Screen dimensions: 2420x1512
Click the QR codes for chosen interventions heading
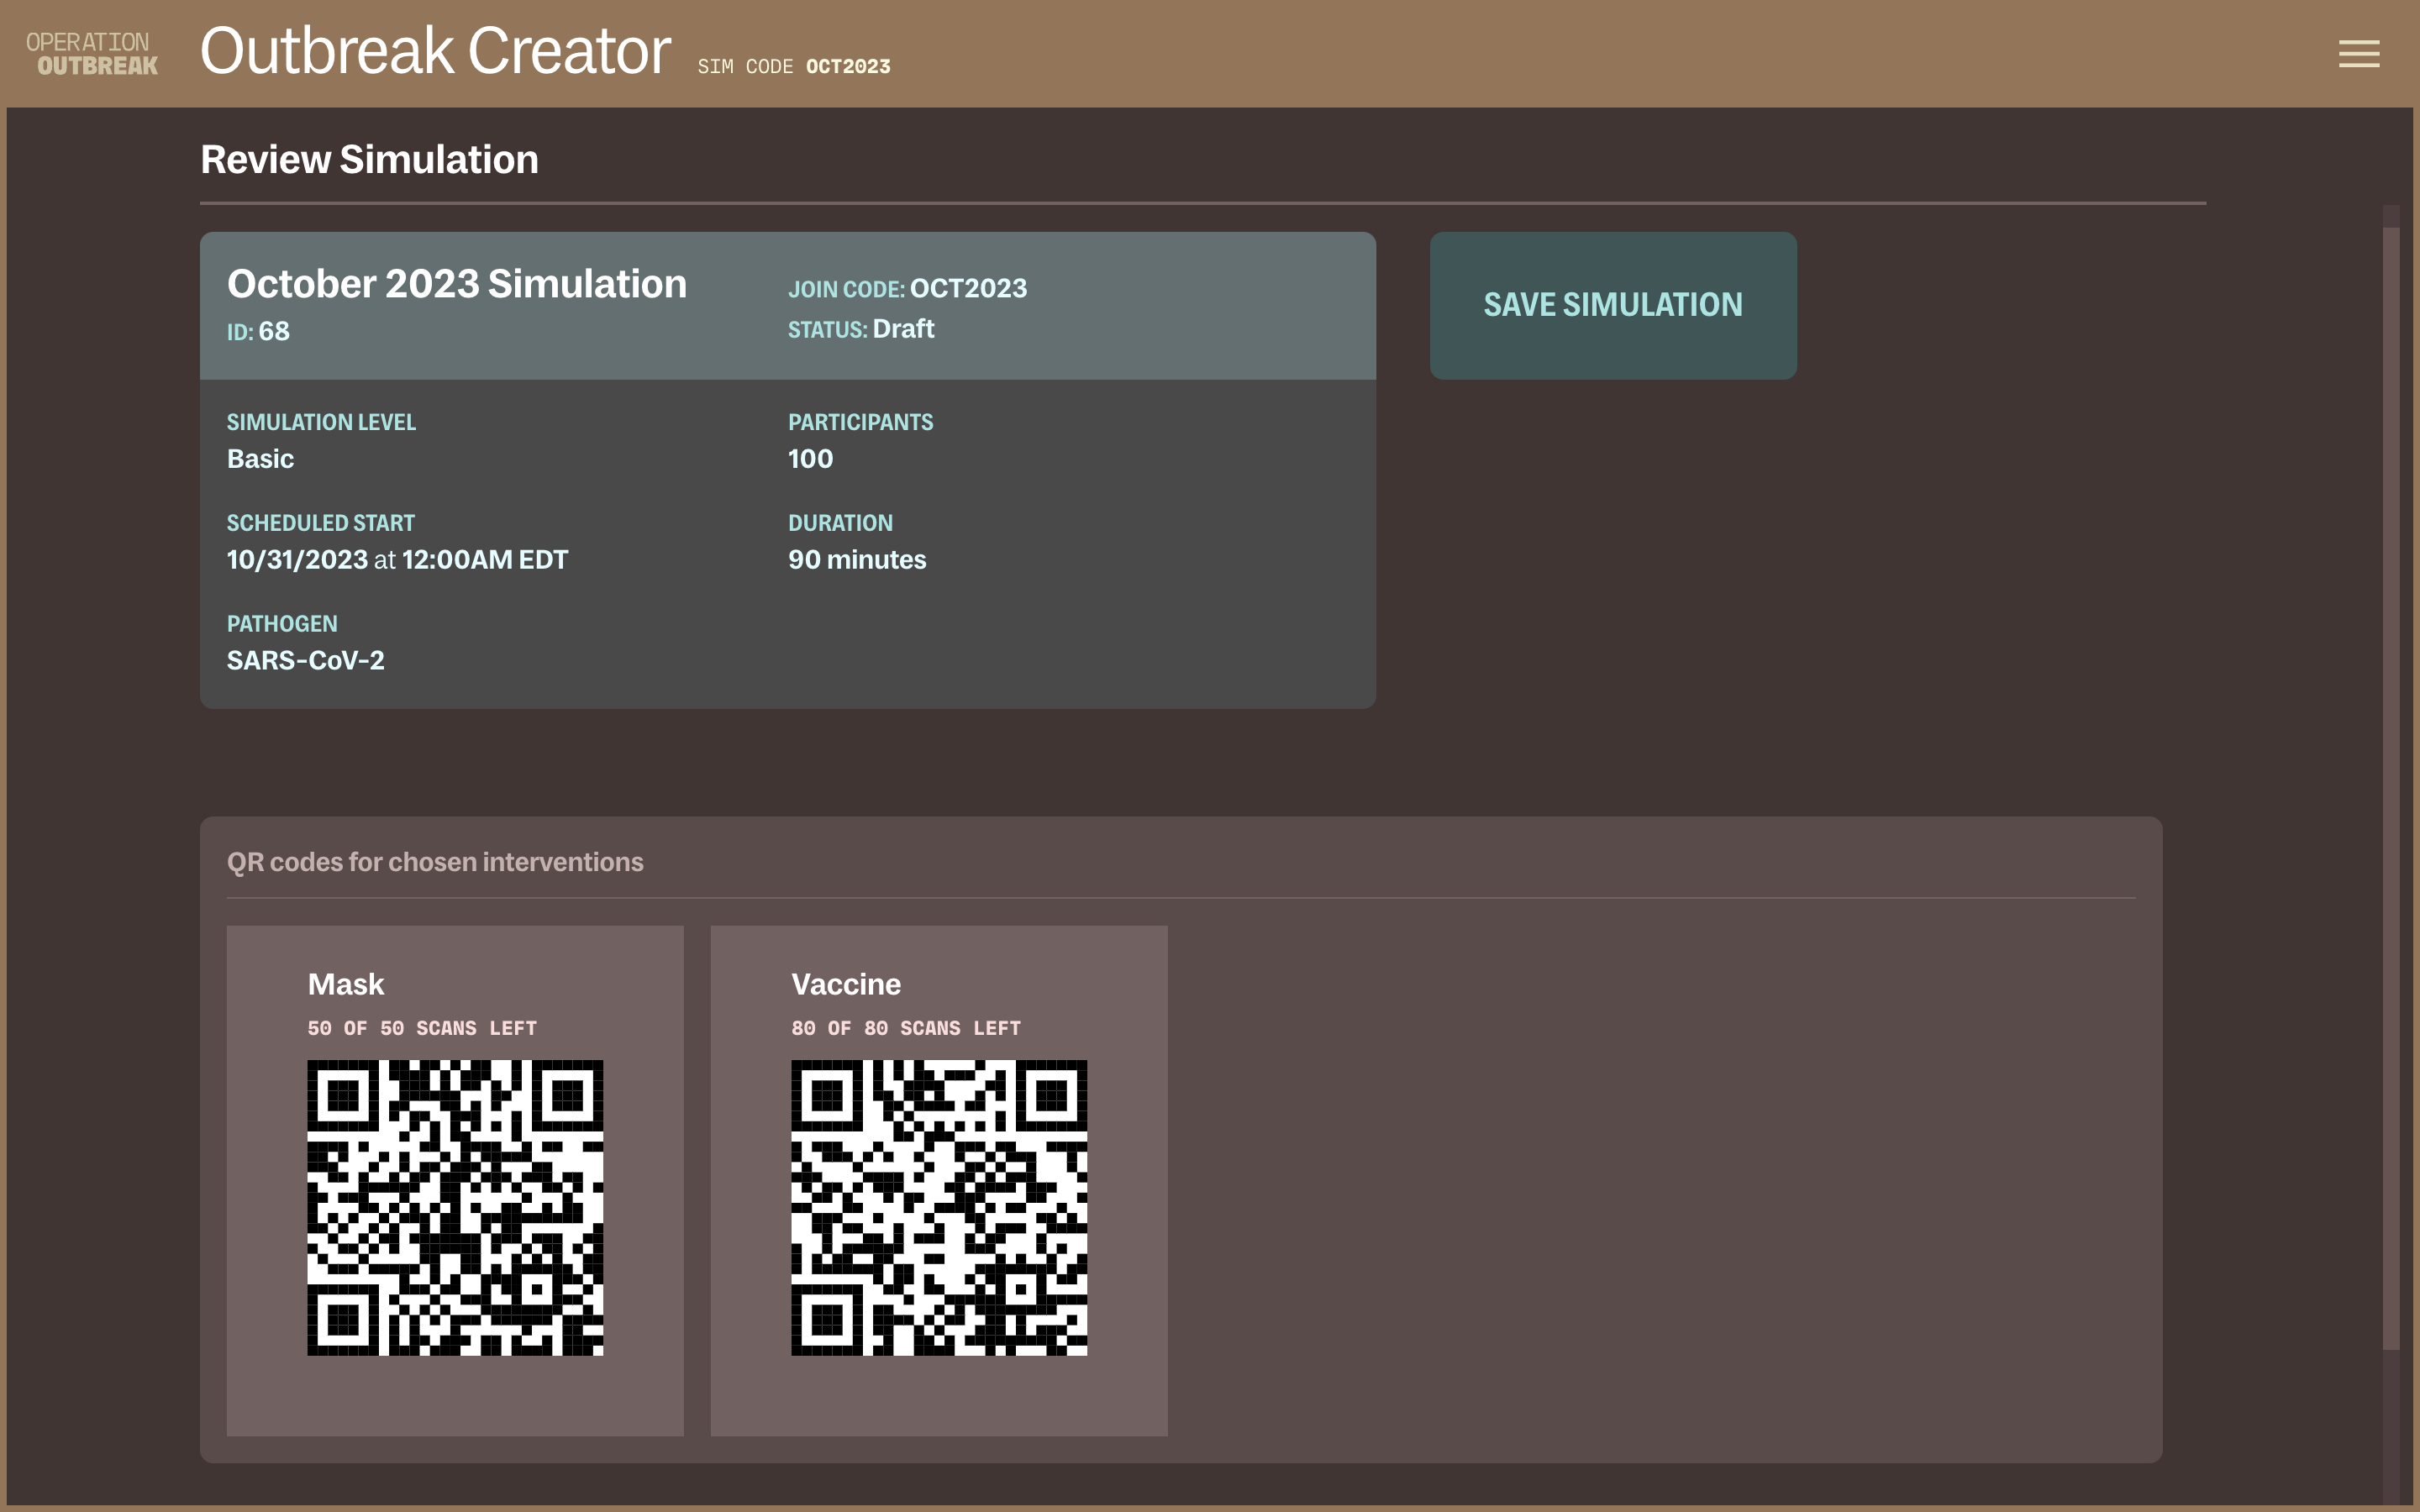(435, 862)
